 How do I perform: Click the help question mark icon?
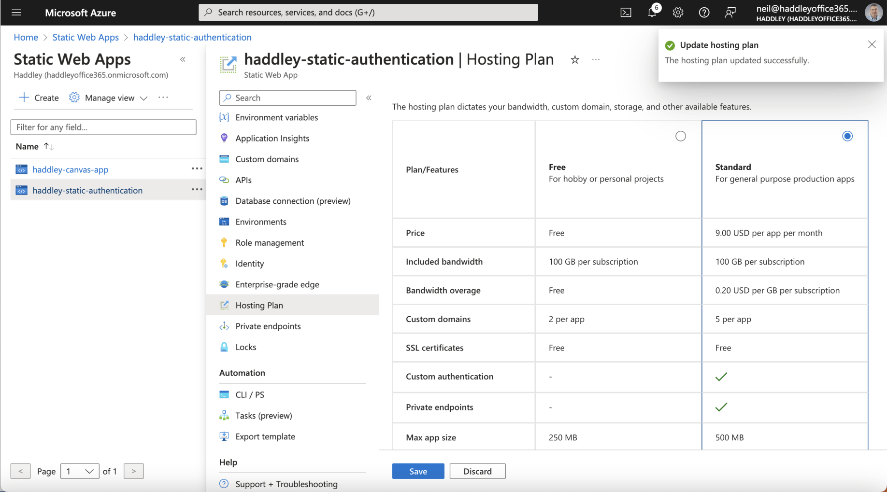point(704,13)
